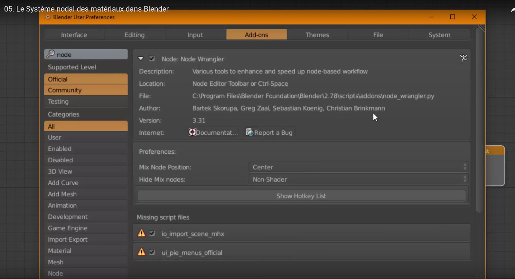Viewport: 515px width, 279px height.
Task: Uncheck the io_import_scene_mhx add-on
Action: click(152, 233)
